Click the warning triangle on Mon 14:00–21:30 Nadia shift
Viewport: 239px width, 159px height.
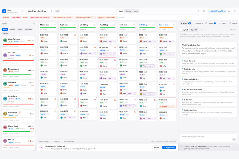tap(55, 99)
